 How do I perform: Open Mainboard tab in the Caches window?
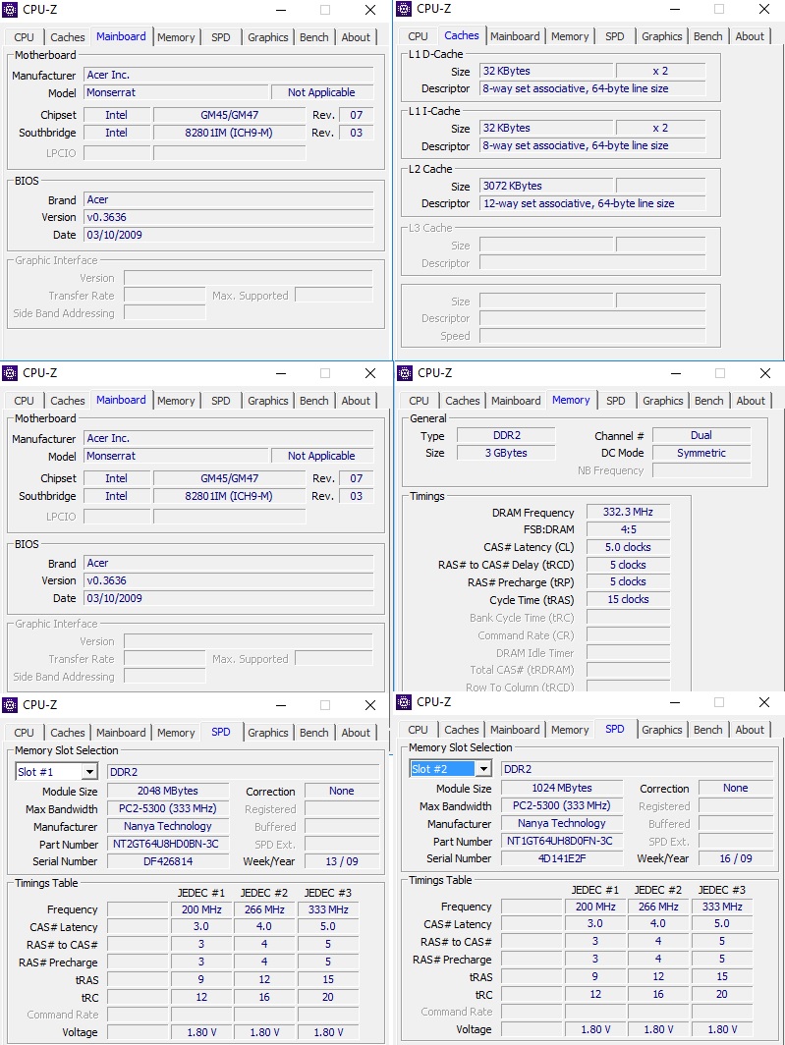(x=515, y=36)
